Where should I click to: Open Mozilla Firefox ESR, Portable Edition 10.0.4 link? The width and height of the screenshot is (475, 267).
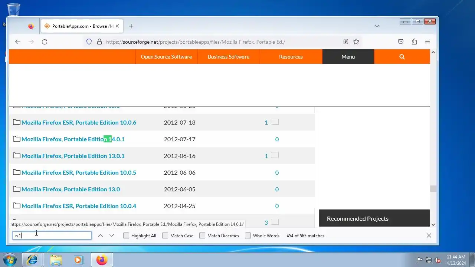coord(79,206)
